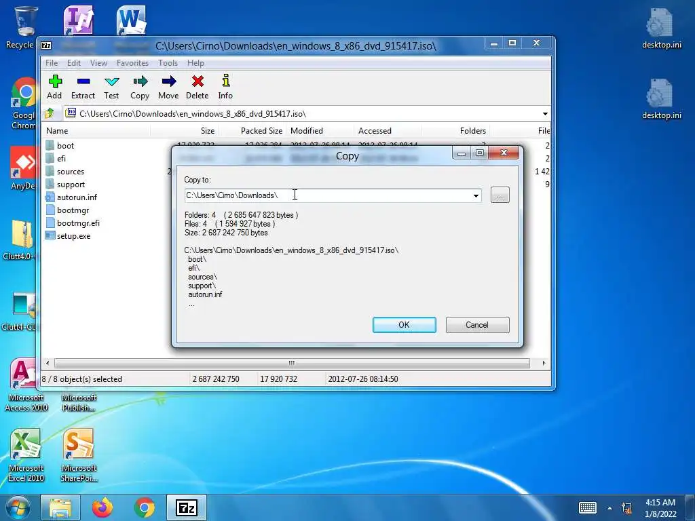
Task: Select the bootmgr file icon
Action: (50, 210)
